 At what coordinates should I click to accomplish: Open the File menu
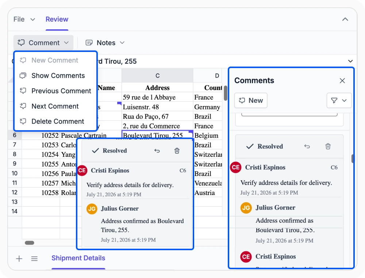24,19
